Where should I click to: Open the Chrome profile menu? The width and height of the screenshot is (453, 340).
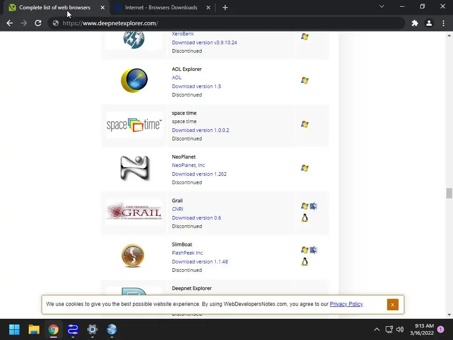point(429,23)
